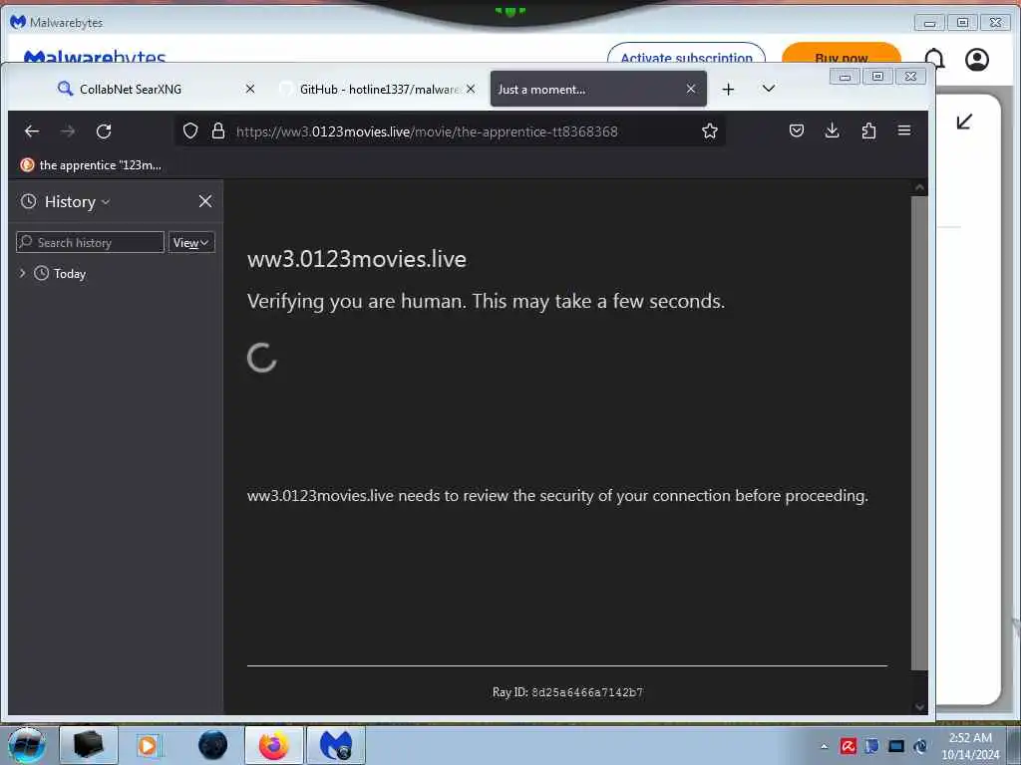Click the Malwarebytes collapse arrow icon

click(964, 122)
